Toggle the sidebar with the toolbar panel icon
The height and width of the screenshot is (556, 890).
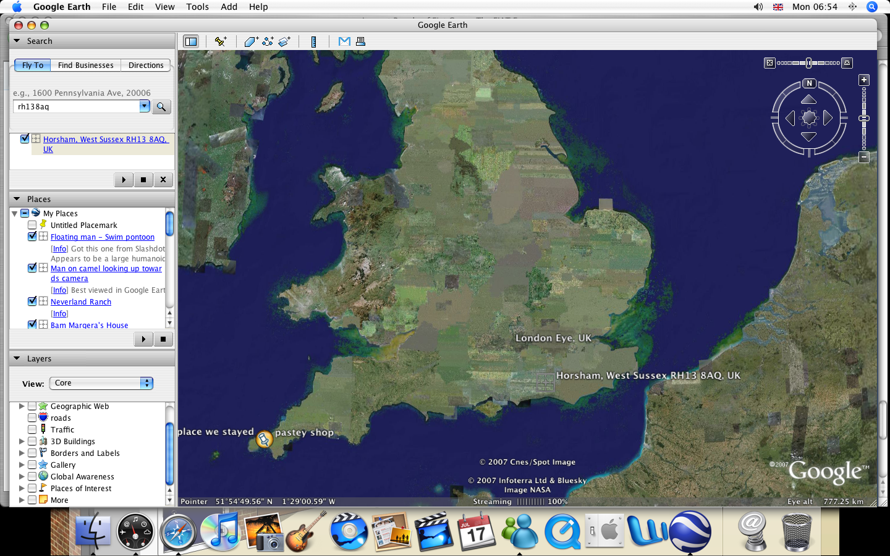click(191, 41)
